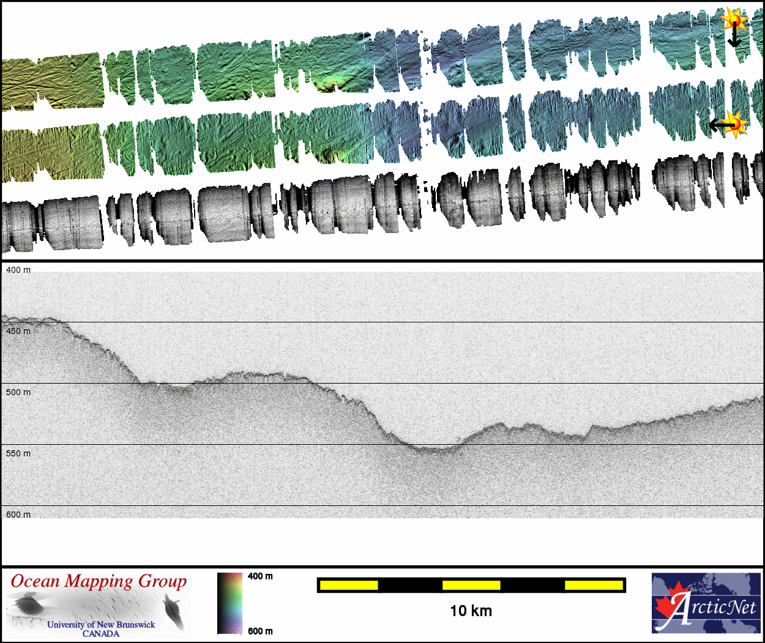Click the depth color scale gradient bar
The height and width of the screenshot is (643, 765).
point(229,603)
